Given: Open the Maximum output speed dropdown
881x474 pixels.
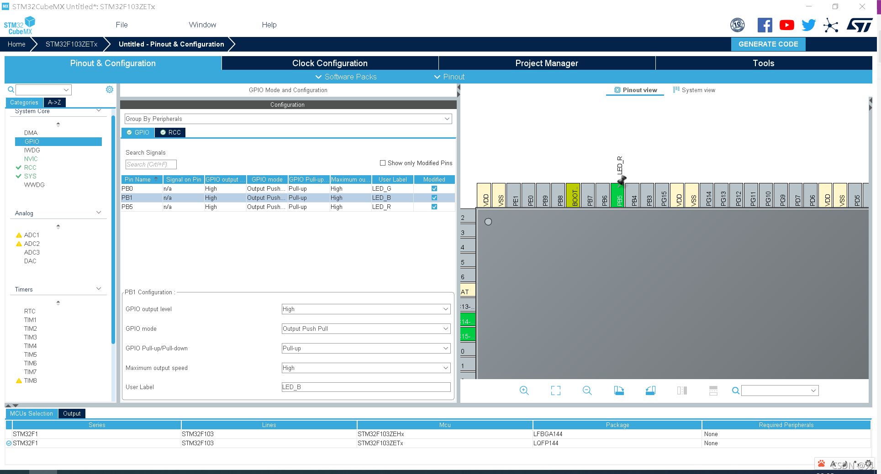Looking at the screenshot, I should click(366, 368).
